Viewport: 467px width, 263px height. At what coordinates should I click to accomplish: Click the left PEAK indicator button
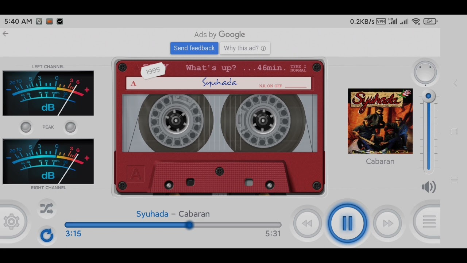click(x=26, y=127)
